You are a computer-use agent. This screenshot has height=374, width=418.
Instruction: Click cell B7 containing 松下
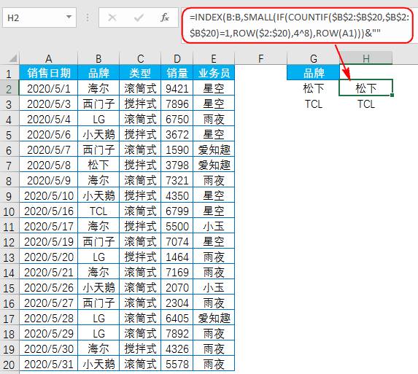tap(98, 165)
